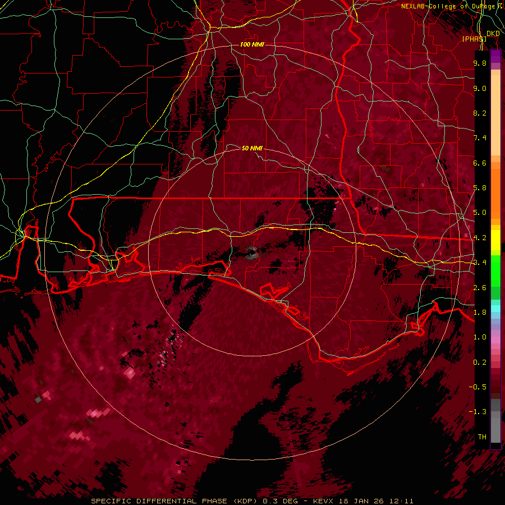
Task: Click the 50 NMI range ring label
Action: [x=252, y=148]
